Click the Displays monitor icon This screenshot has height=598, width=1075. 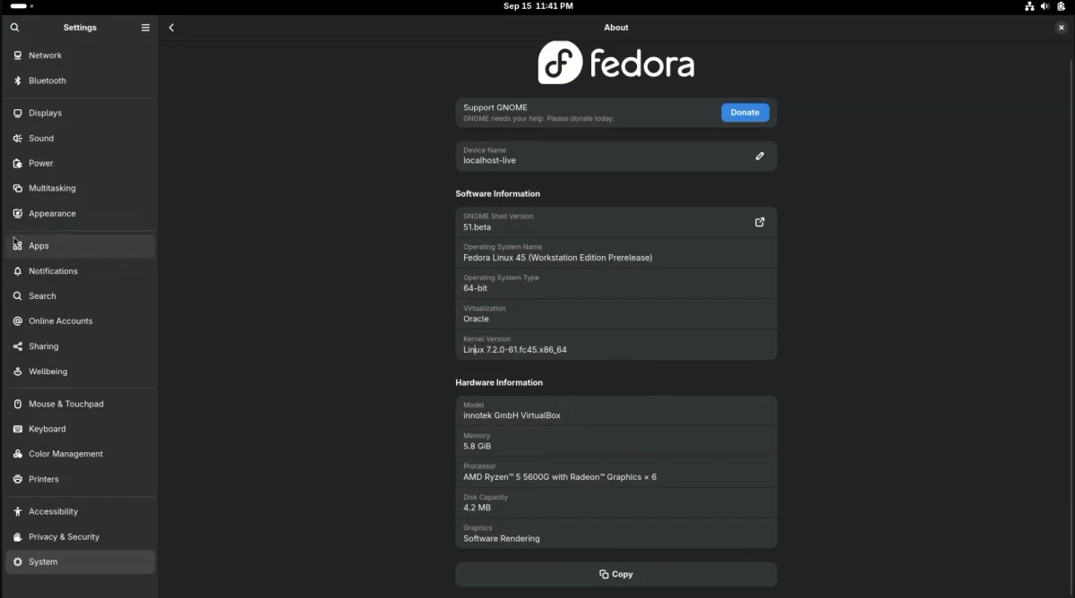pos(18,113)
